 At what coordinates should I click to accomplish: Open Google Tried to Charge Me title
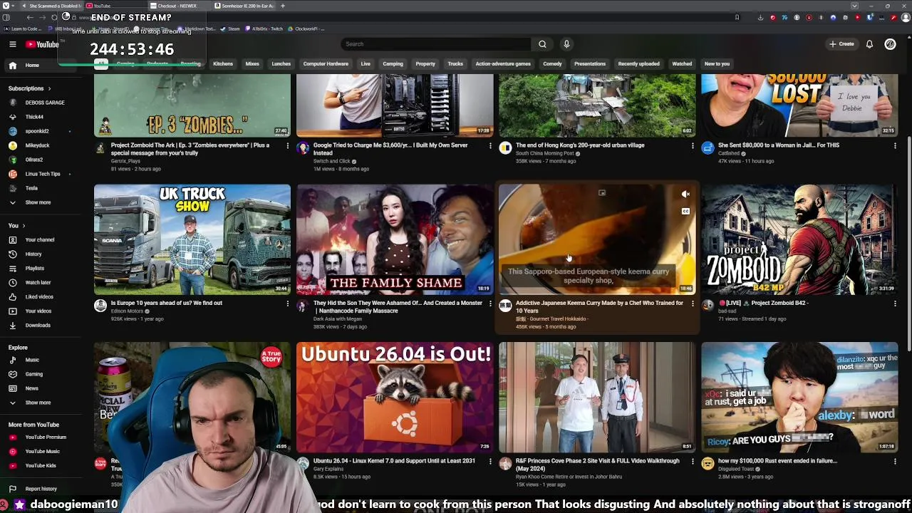(390, 149)
